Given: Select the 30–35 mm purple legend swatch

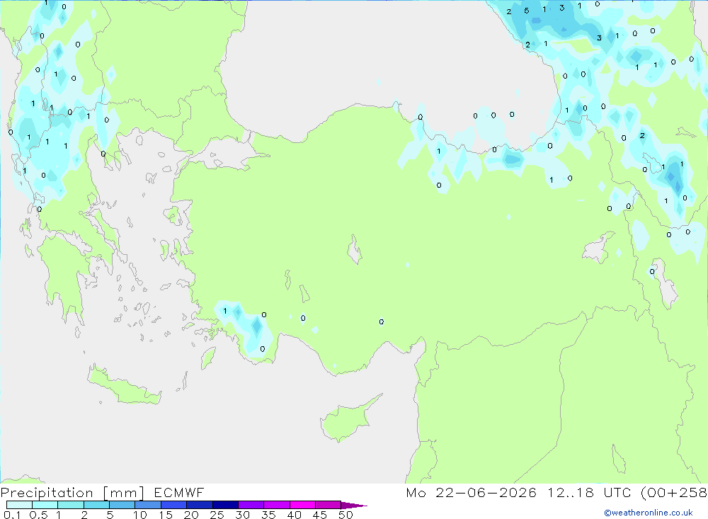Looking at the screenshot, I should [251, 505].
